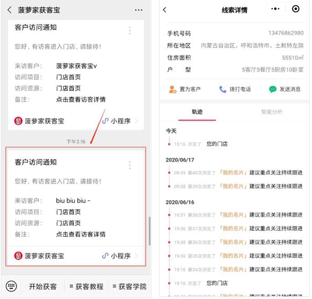This screenshot has height=299, width=312.
Task: Tap the 2020/06/17 date header
Action: (x=180, y=160)
